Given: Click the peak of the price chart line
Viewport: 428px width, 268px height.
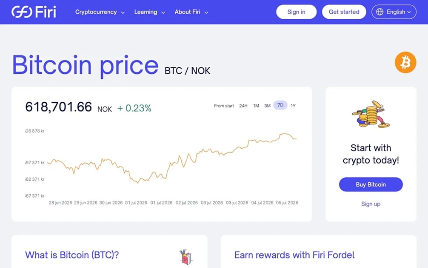Looking at the screenshot, I should point(284,133).
